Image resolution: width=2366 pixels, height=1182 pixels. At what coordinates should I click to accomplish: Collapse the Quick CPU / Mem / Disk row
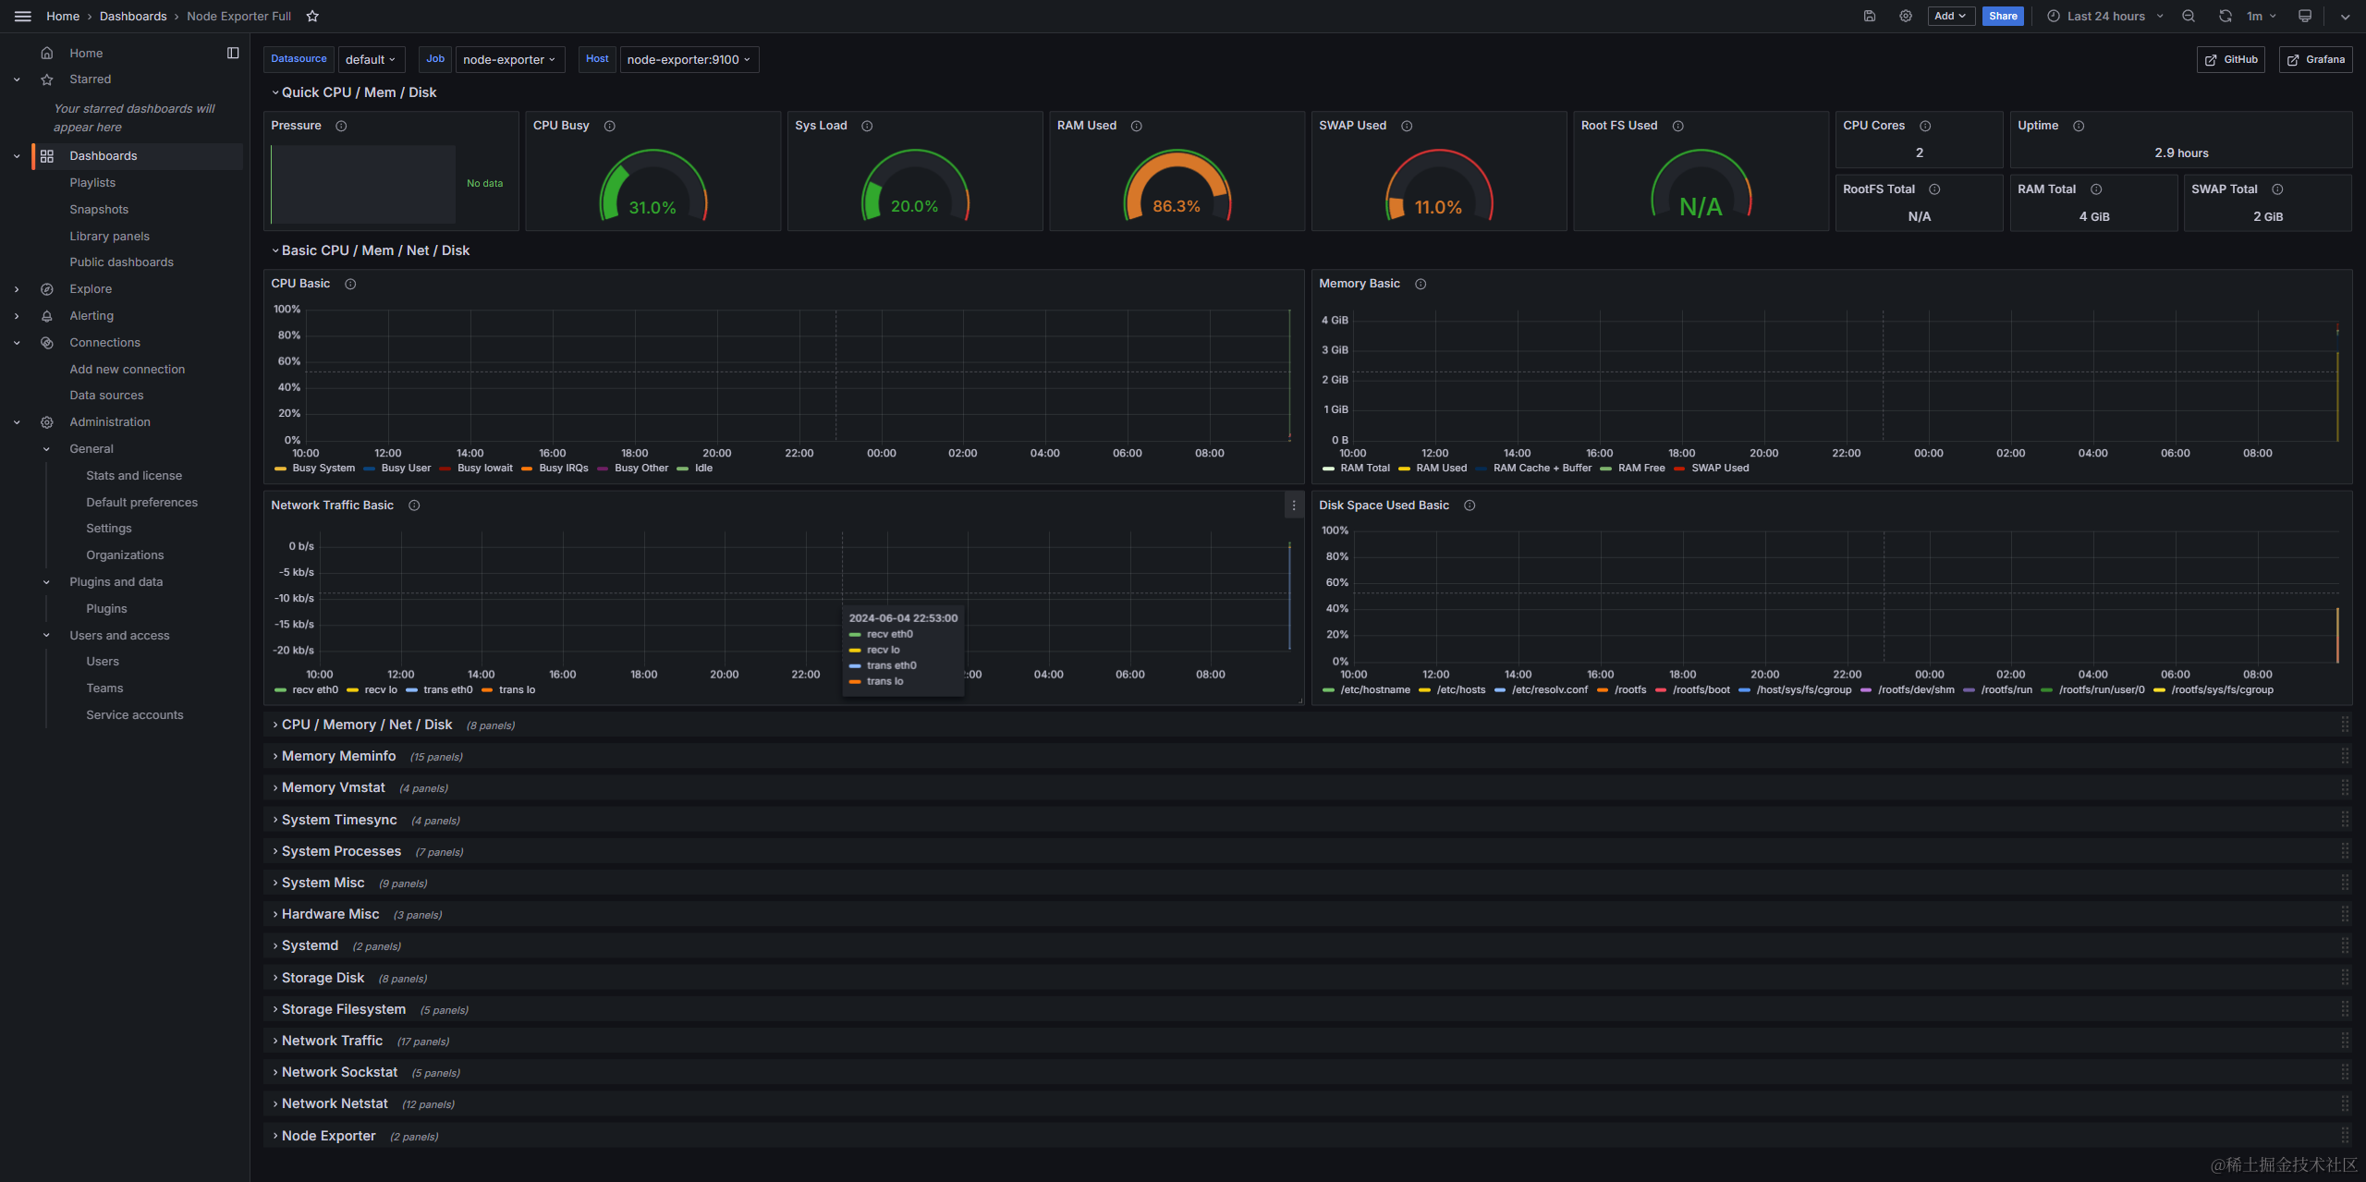359,92
